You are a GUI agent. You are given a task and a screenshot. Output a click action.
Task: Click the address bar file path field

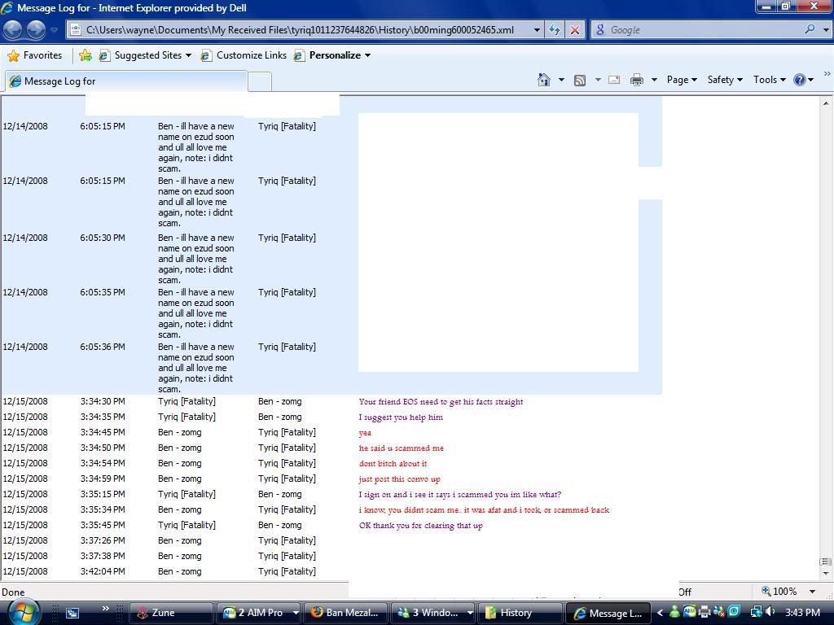click(300, 30)
